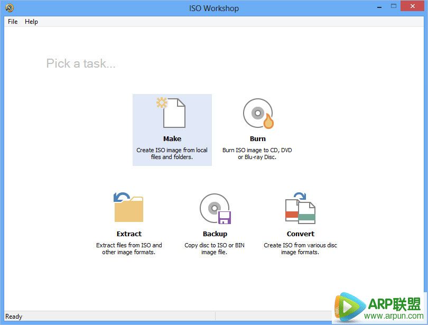The height and width of the screenshot is (325, 428).
Task: Open the File menu
Action: (13, 22)
